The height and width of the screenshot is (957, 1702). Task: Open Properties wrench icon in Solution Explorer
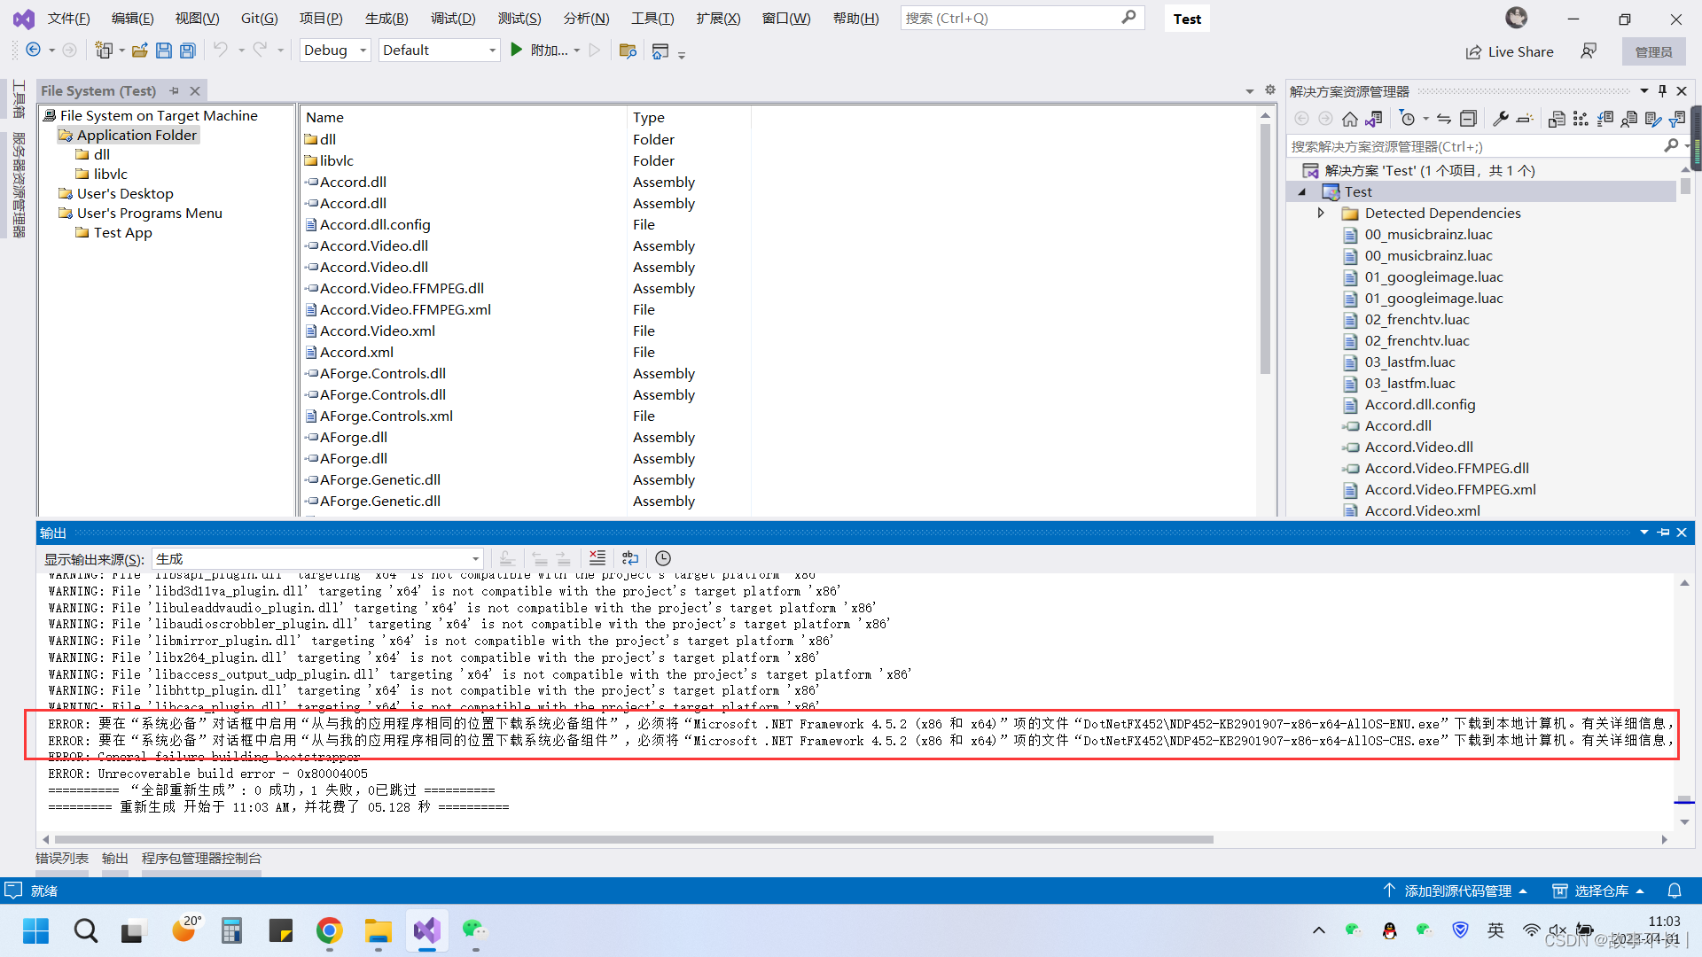click(1501, 119)
